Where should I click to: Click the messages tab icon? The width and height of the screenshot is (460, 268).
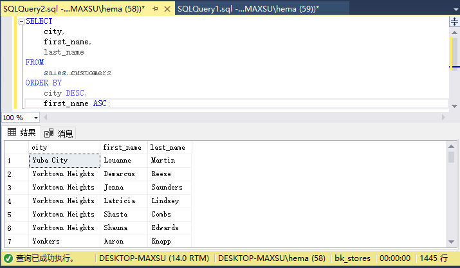coord(49,133)
